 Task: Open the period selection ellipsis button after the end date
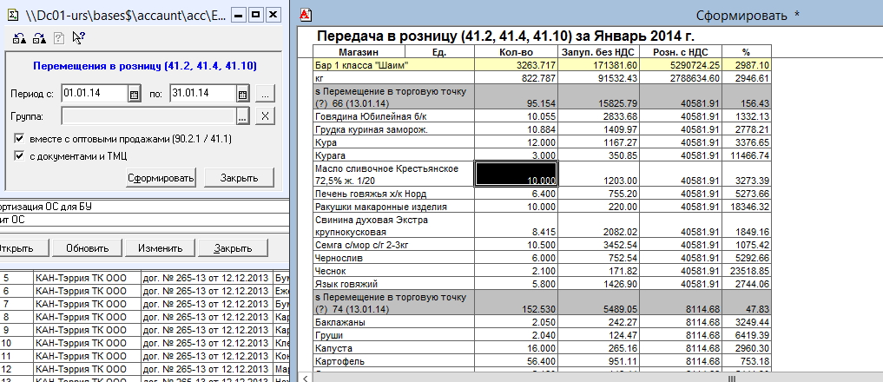click(266, 94)
